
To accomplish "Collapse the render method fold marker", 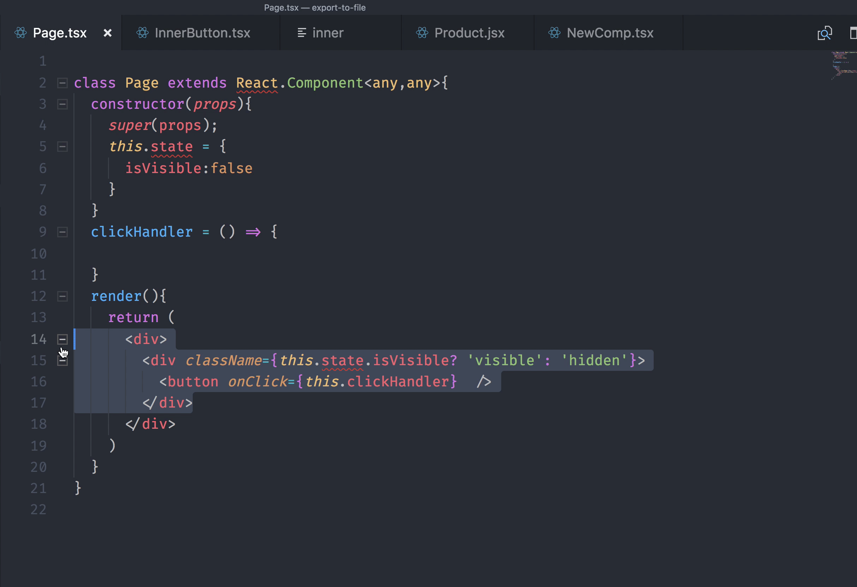I will tap(62, 296).
